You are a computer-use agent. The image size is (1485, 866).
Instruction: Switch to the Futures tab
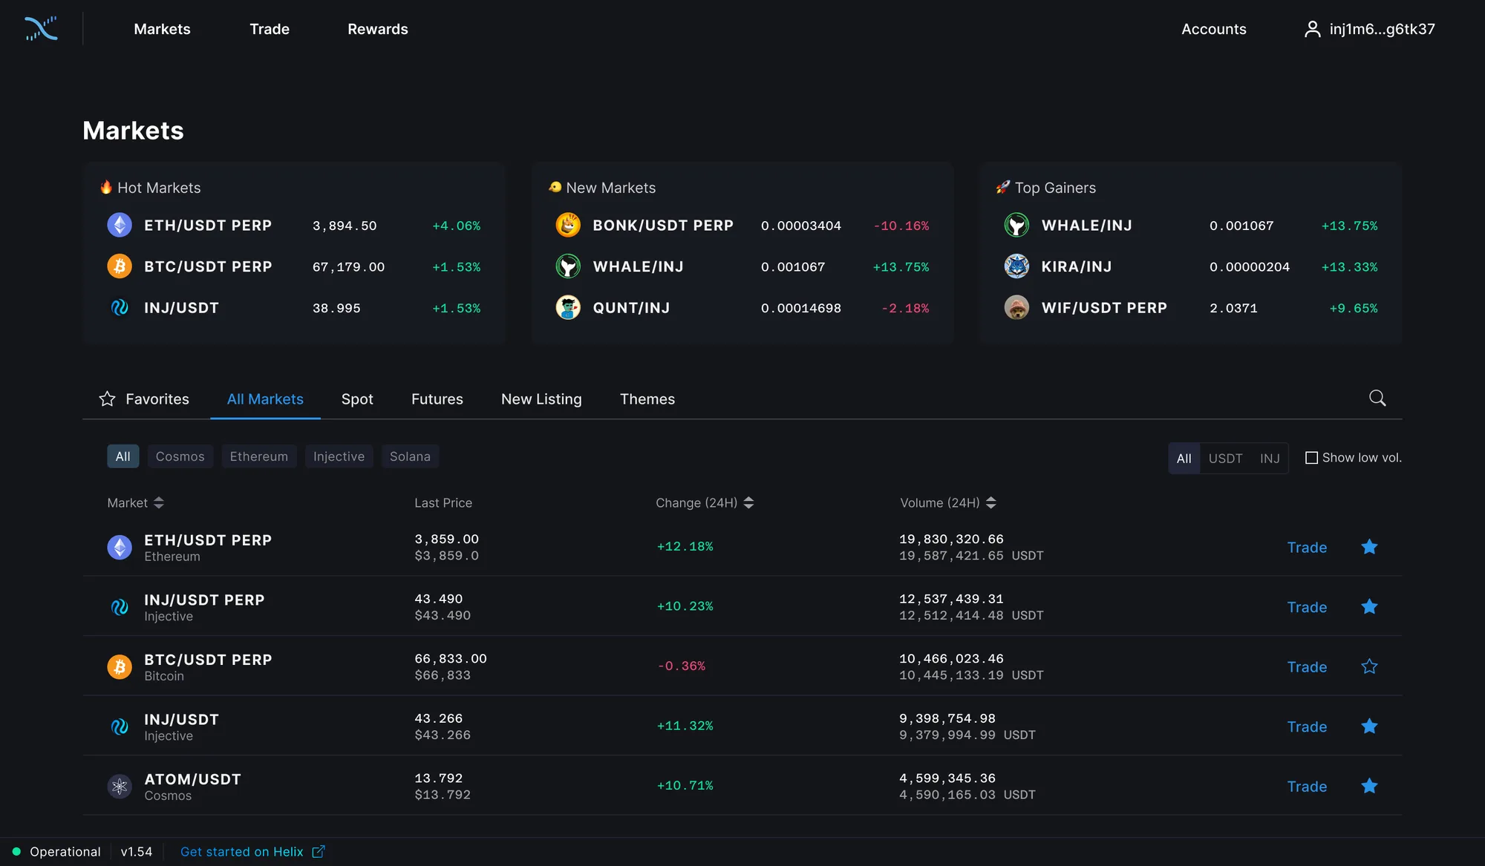click(437, 399)
